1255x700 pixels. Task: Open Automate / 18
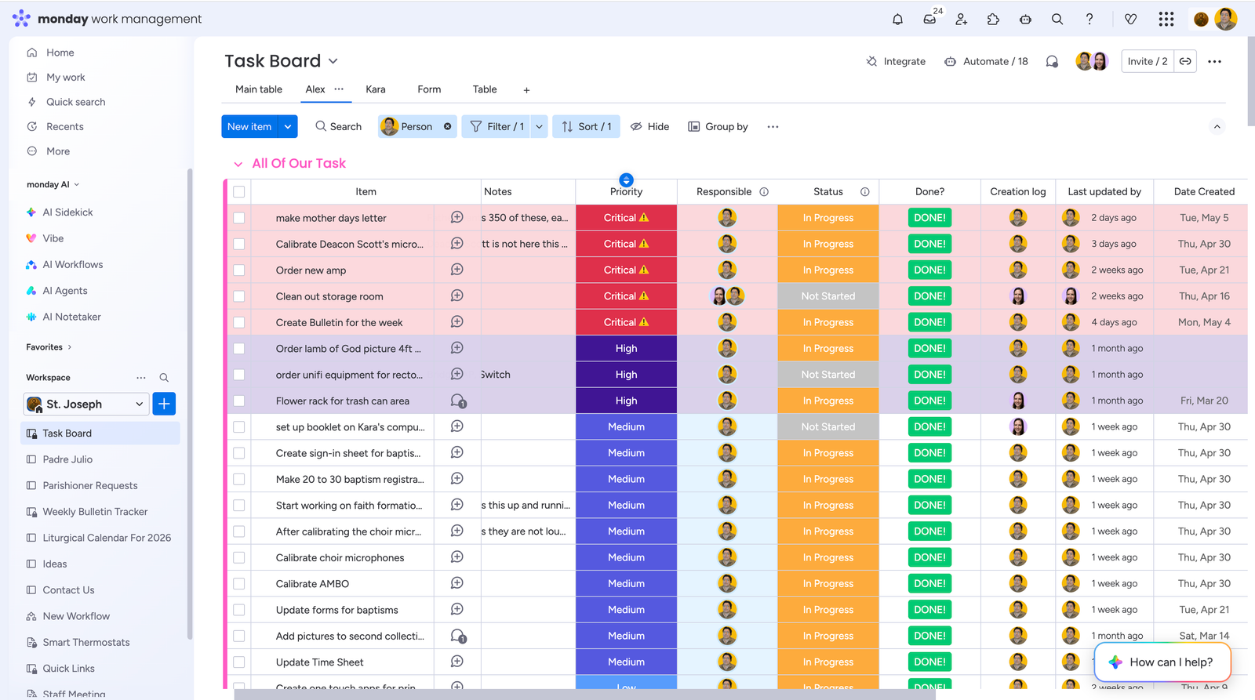click(986, 61)
